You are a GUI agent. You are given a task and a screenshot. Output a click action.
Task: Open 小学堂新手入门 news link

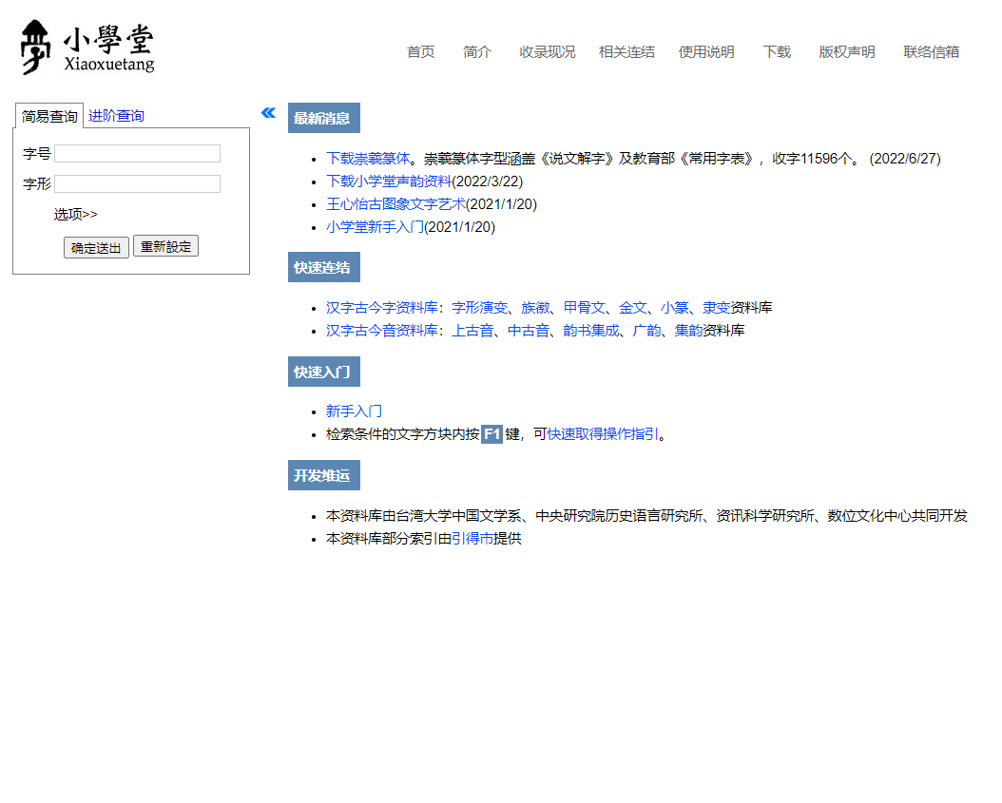point(375,227)
